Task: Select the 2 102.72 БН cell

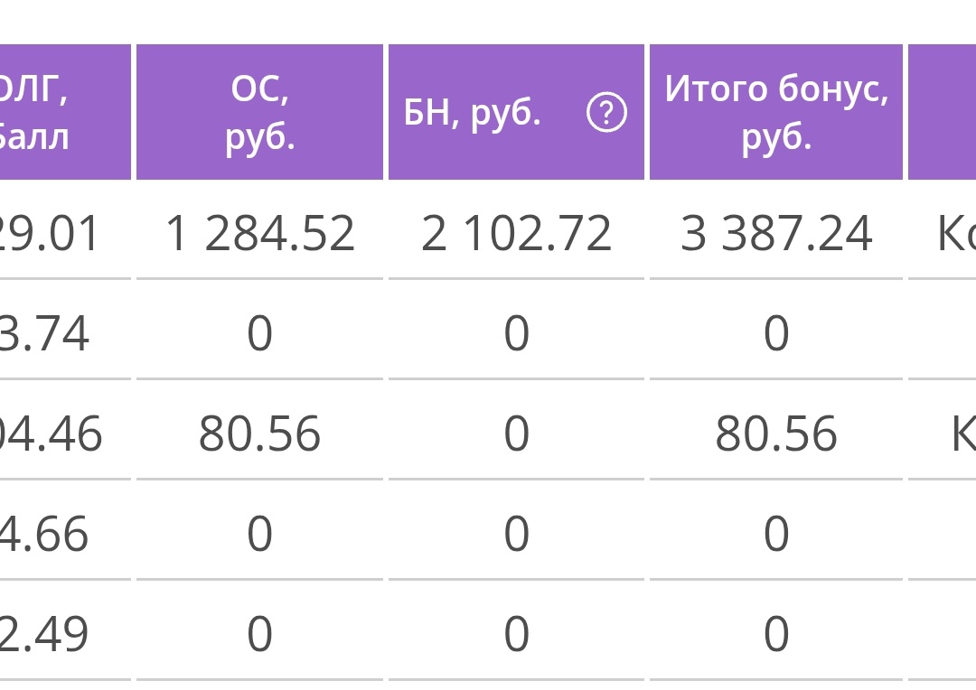Action: 516,233
